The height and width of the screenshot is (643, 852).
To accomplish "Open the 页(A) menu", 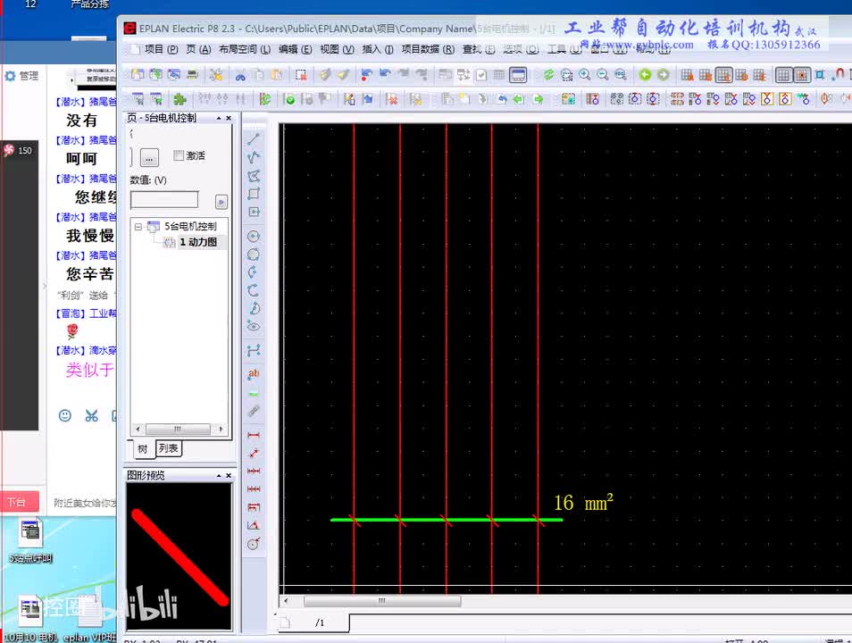I will click(x=198, y=49).
